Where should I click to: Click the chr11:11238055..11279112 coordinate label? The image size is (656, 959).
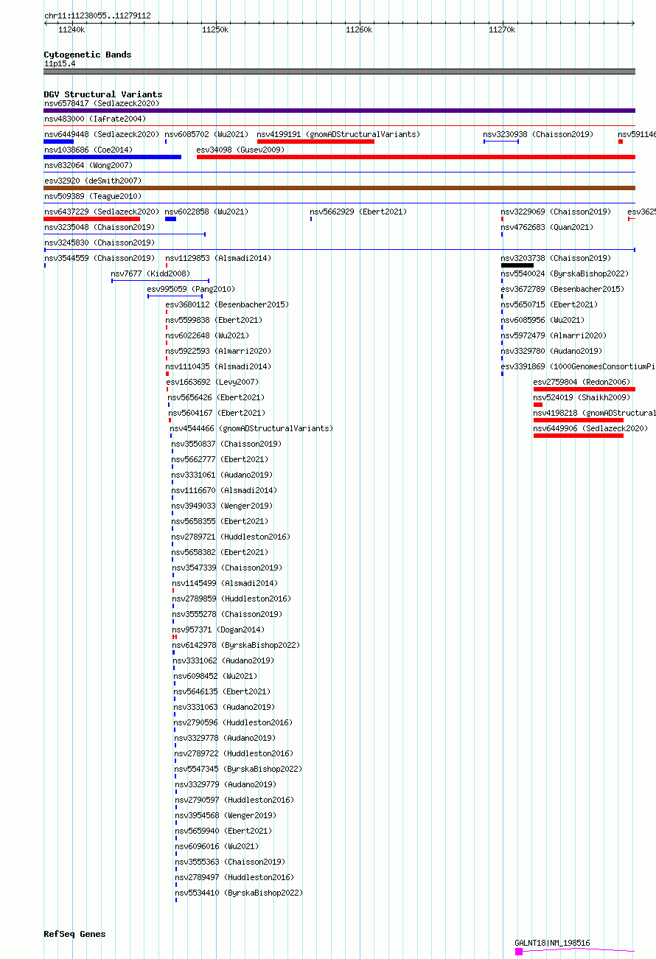(x=97, y=15)
